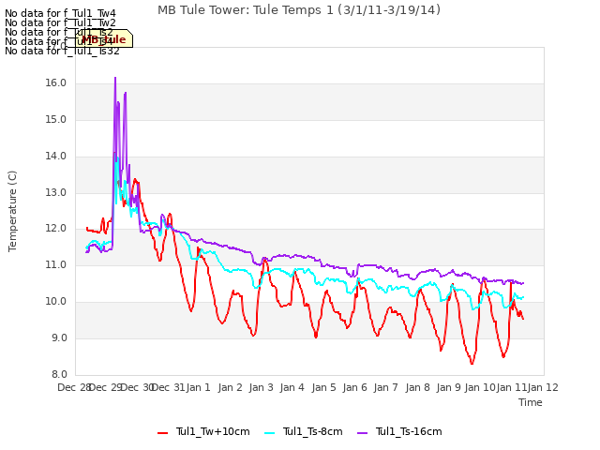Click the 13.0 y-axis tick label
The height and width of the screenshot is (450, 600).
56,192
